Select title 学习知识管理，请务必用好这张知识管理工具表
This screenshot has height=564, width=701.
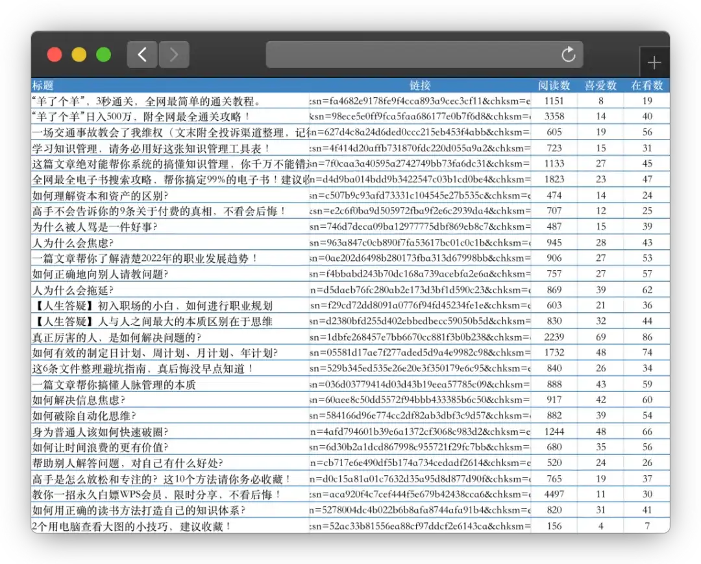click(x=151, y=149)
